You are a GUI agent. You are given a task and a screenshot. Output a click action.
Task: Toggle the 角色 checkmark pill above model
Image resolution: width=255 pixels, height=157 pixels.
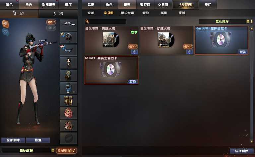(51, 22)
